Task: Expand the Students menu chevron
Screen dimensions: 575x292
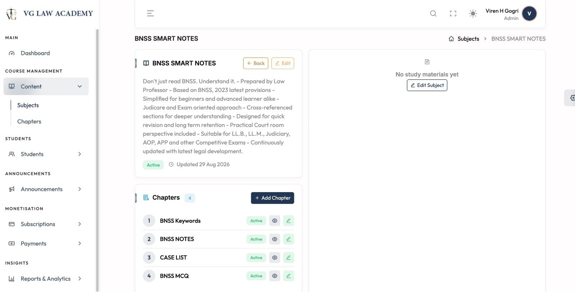Action: pos(80,154)
